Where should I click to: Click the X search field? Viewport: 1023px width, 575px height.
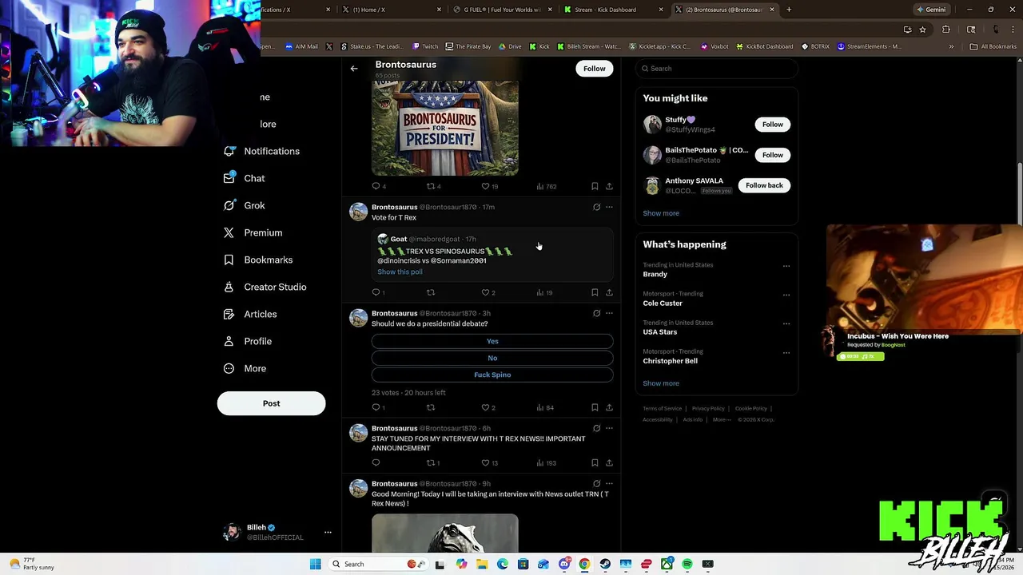[717, 69]
